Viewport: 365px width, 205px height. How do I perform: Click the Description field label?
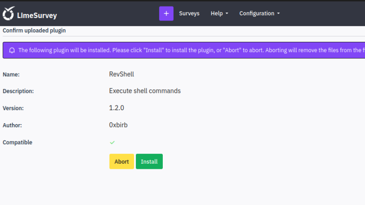tap(18, 91)
